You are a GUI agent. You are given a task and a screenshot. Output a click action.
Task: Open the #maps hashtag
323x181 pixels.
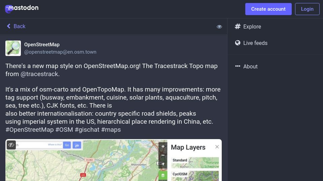click(111, 129)
